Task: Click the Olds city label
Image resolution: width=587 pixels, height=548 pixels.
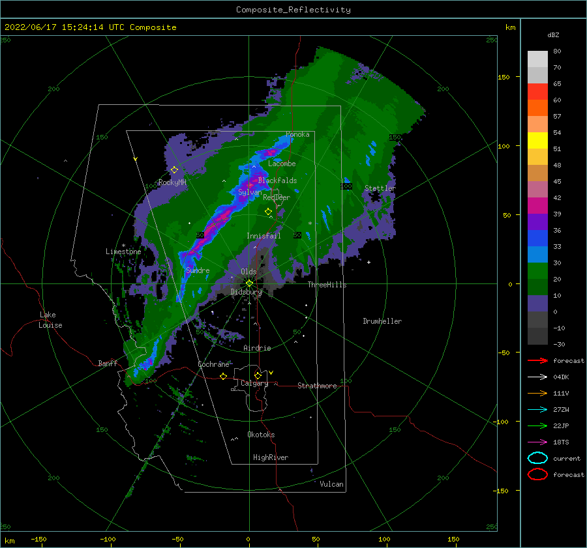Action: pyautogui.click(x=248, y=272)
